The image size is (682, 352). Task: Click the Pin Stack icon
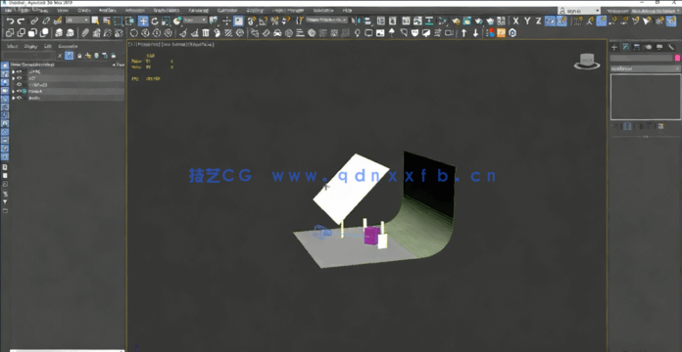pos(615,126)
